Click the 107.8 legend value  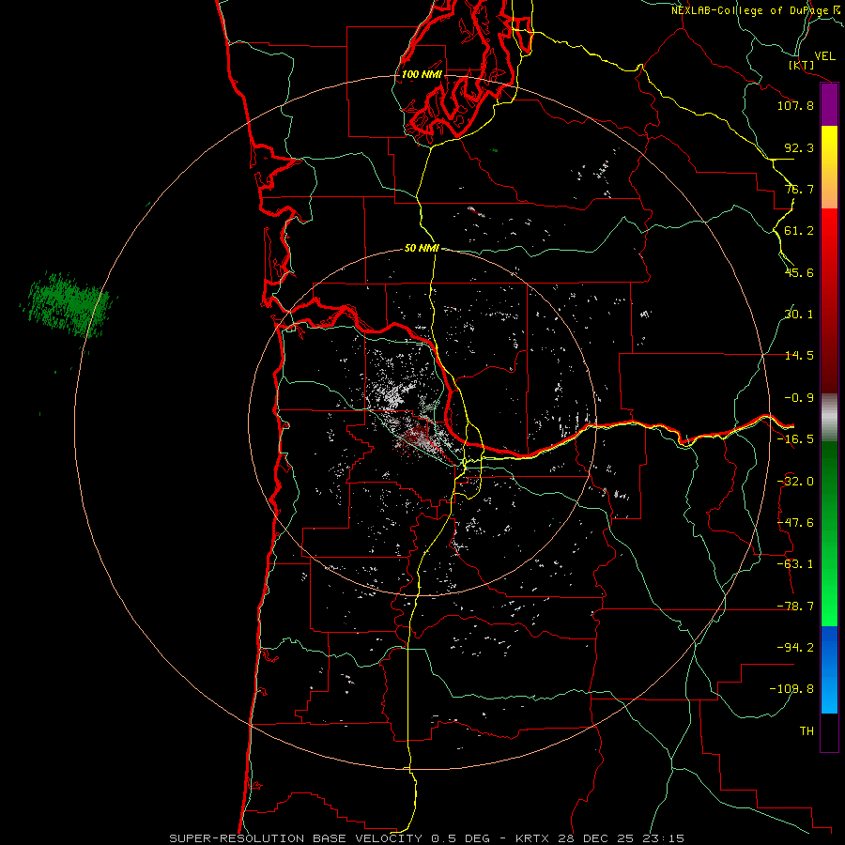click(x=795, y=105)
